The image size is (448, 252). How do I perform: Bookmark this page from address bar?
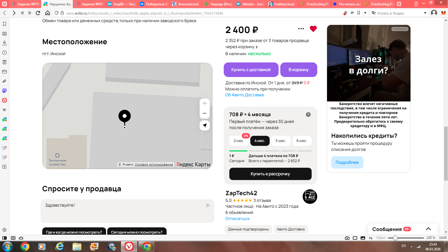point(359,13)
